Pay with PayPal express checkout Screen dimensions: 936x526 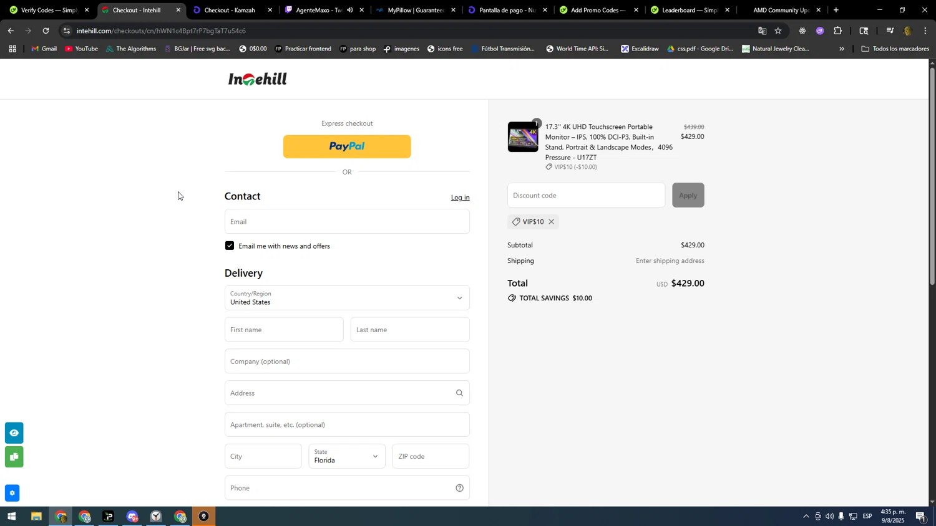pos(347,146)
